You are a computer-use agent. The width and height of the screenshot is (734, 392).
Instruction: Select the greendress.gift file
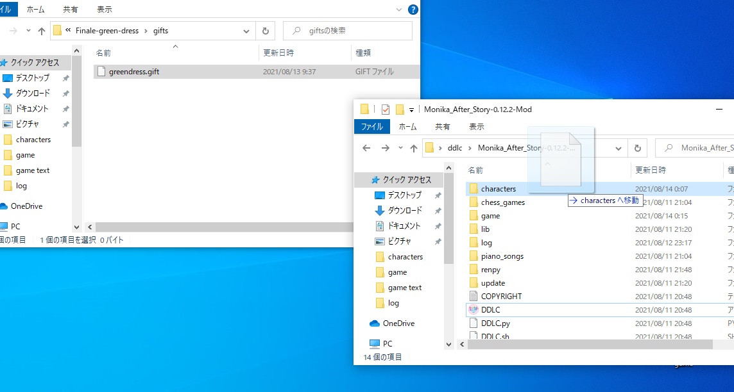point(134,72)
